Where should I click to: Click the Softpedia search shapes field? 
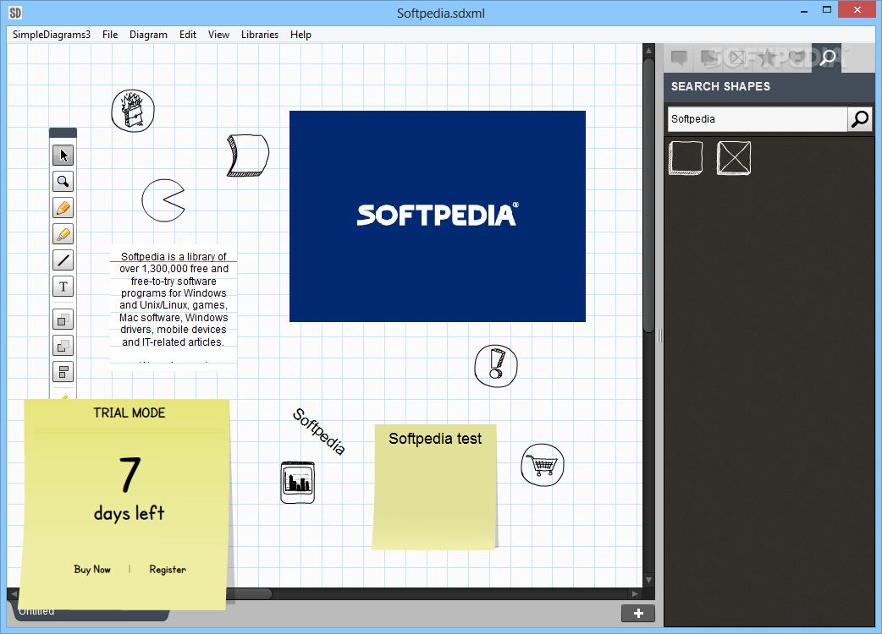pos(758,119)
